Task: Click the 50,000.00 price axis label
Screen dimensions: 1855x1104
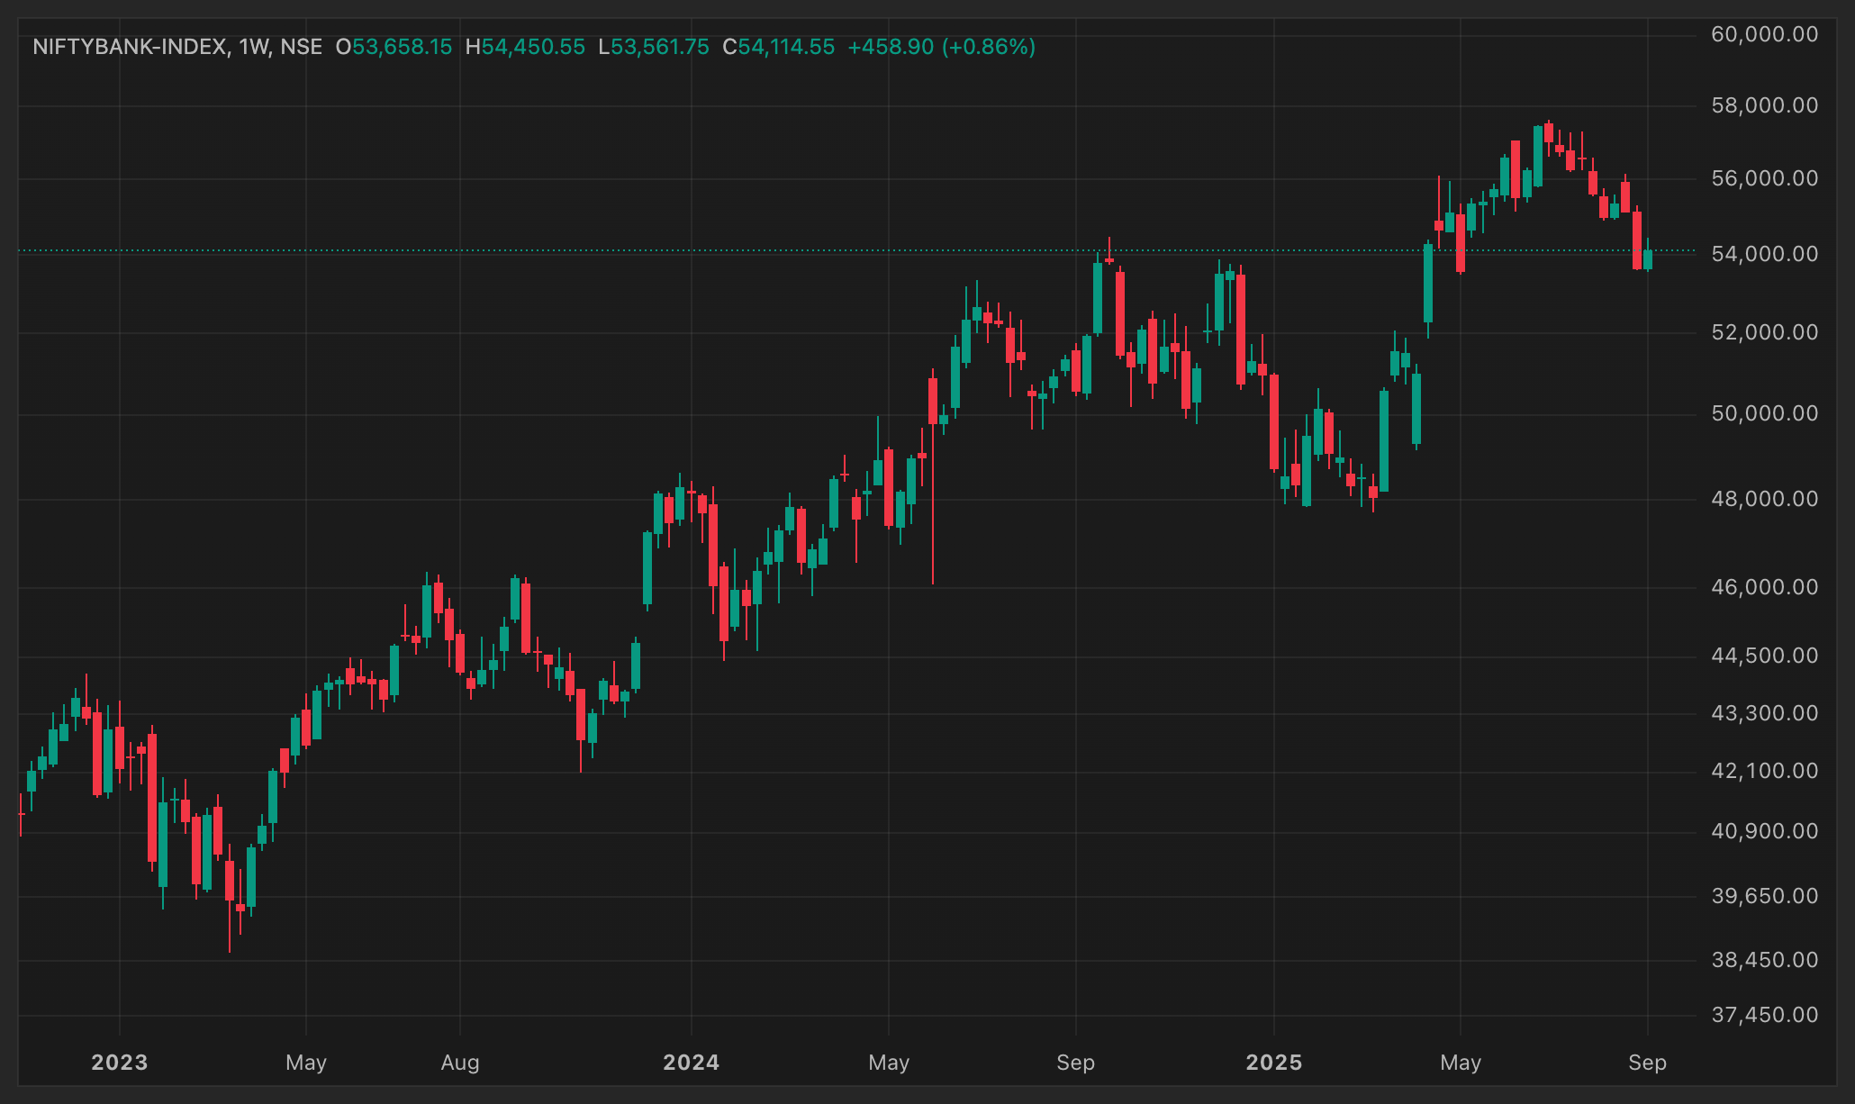Action: (1765, 413)
